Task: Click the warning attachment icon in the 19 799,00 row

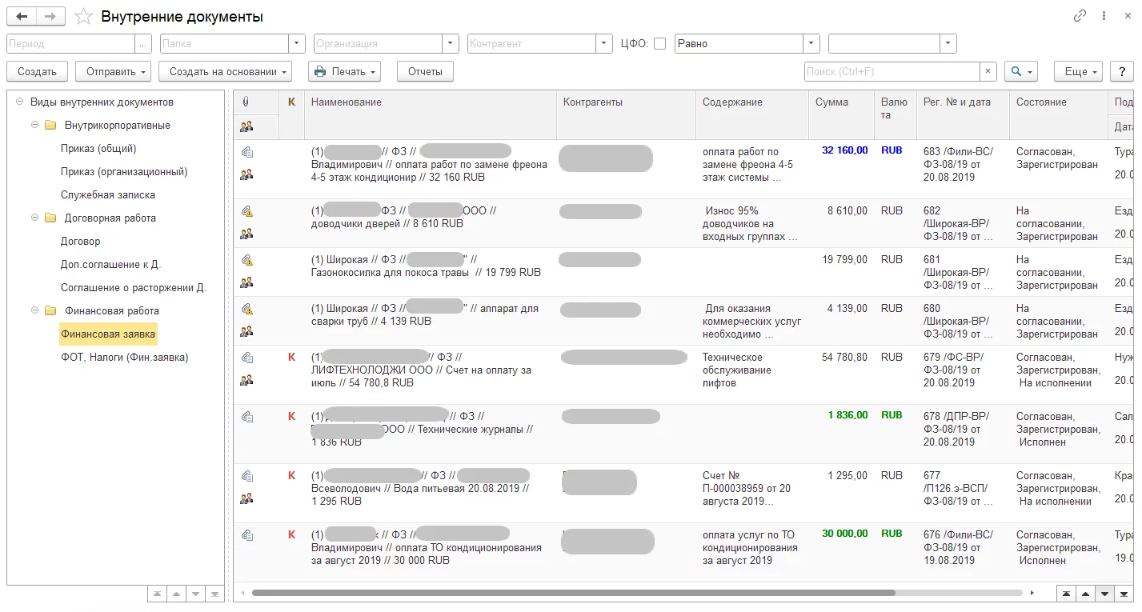Action: tap(247, 260)
